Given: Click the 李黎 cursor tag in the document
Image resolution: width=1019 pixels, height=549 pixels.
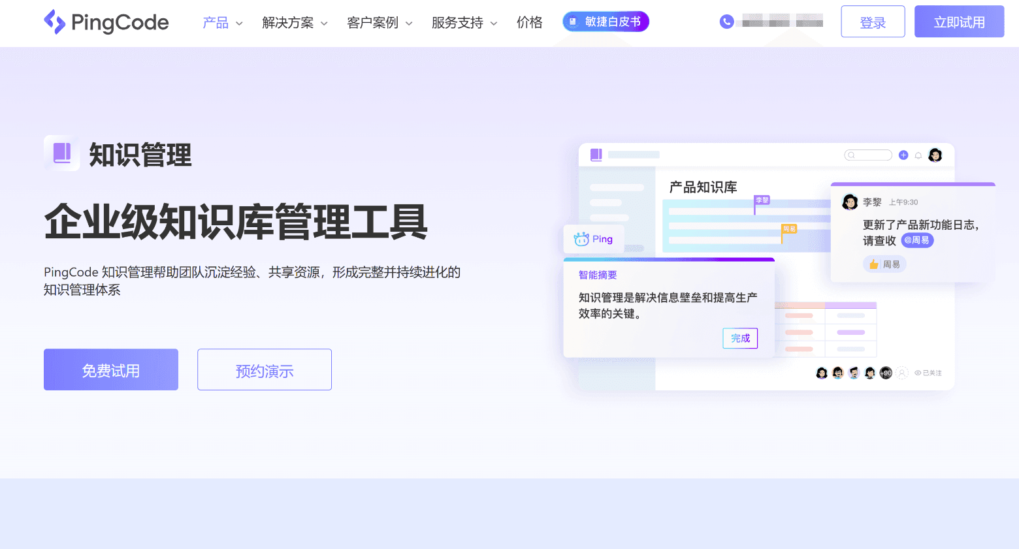Looking at the screenshot, I should pyautogui.click(x=762, y=200).
